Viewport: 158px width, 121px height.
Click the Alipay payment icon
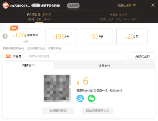80,98
